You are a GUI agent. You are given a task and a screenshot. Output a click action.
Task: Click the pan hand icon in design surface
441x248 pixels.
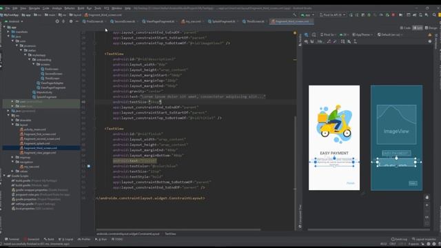427,198
